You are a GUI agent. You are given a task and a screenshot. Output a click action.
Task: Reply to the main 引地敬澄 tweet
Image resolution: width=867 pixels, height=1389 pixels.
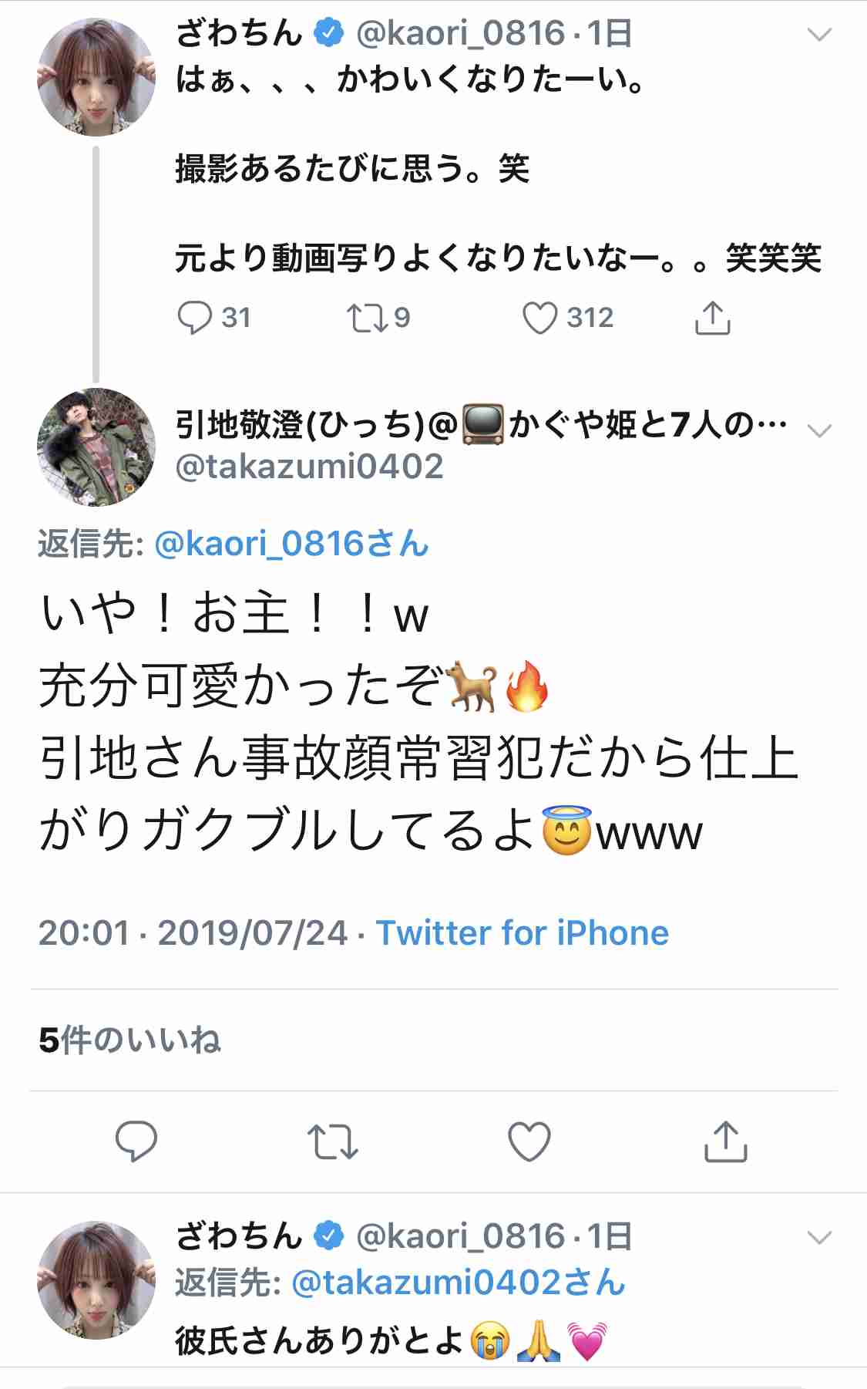pos(136,1141)
